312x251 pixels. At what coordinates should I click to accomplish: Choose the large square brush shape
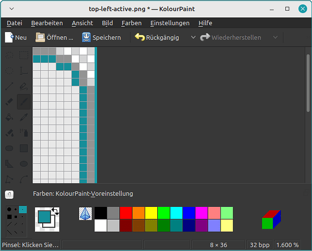pos(9,216)
